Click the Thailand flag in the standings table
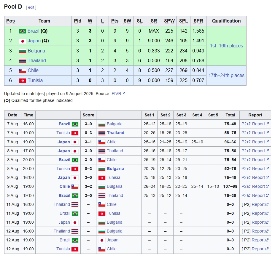275x258 pixels. pos(23,61)
